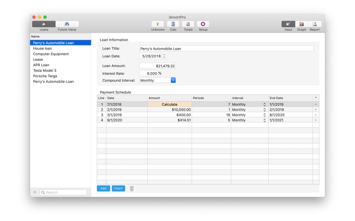Open the Calc calculator tool
Screen dimensions: 355x221
(173, 24)
